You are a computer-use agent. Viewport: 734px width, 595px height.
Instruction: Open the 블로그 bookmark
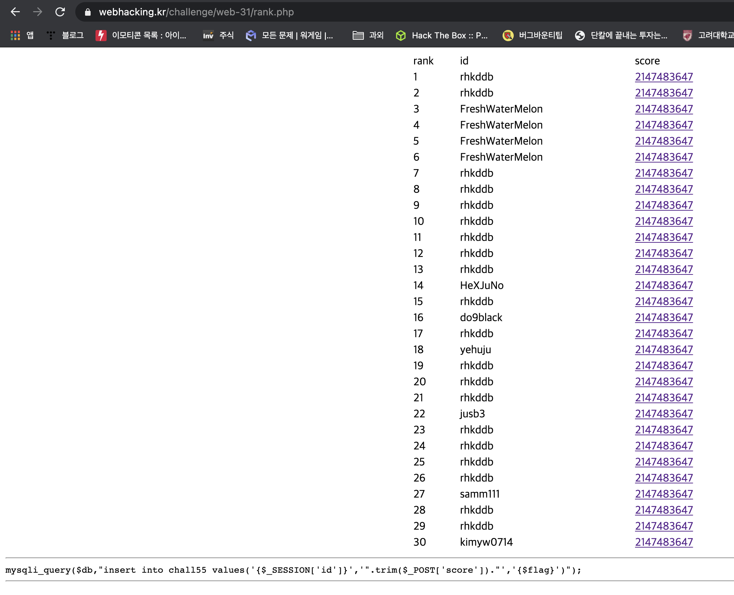click(x=66, y=35)
